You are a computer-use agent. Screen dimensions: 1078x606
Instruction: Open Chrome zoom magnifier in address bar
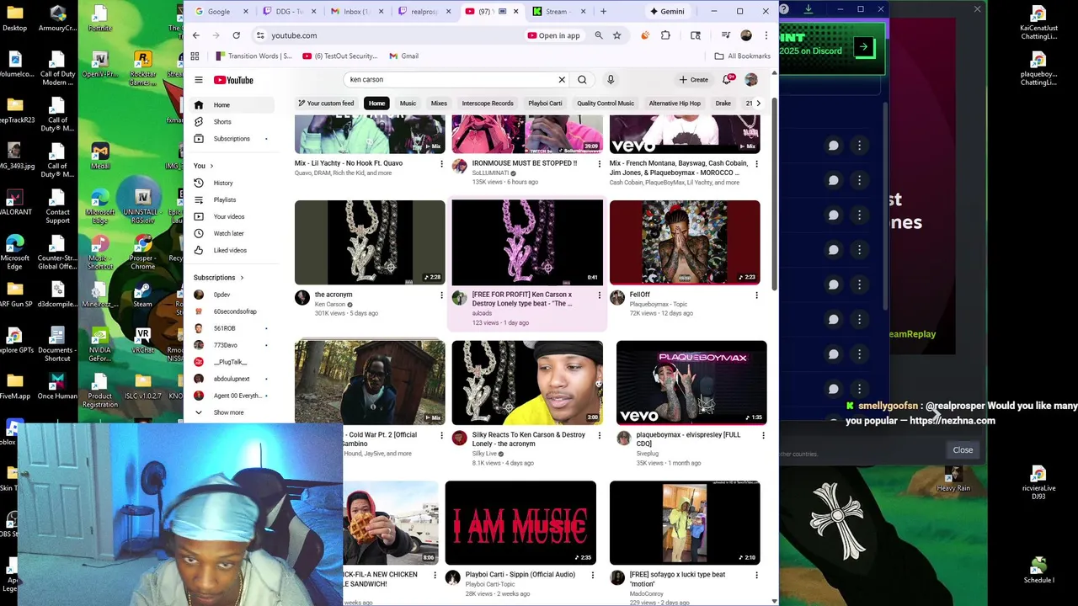point(599,35)
